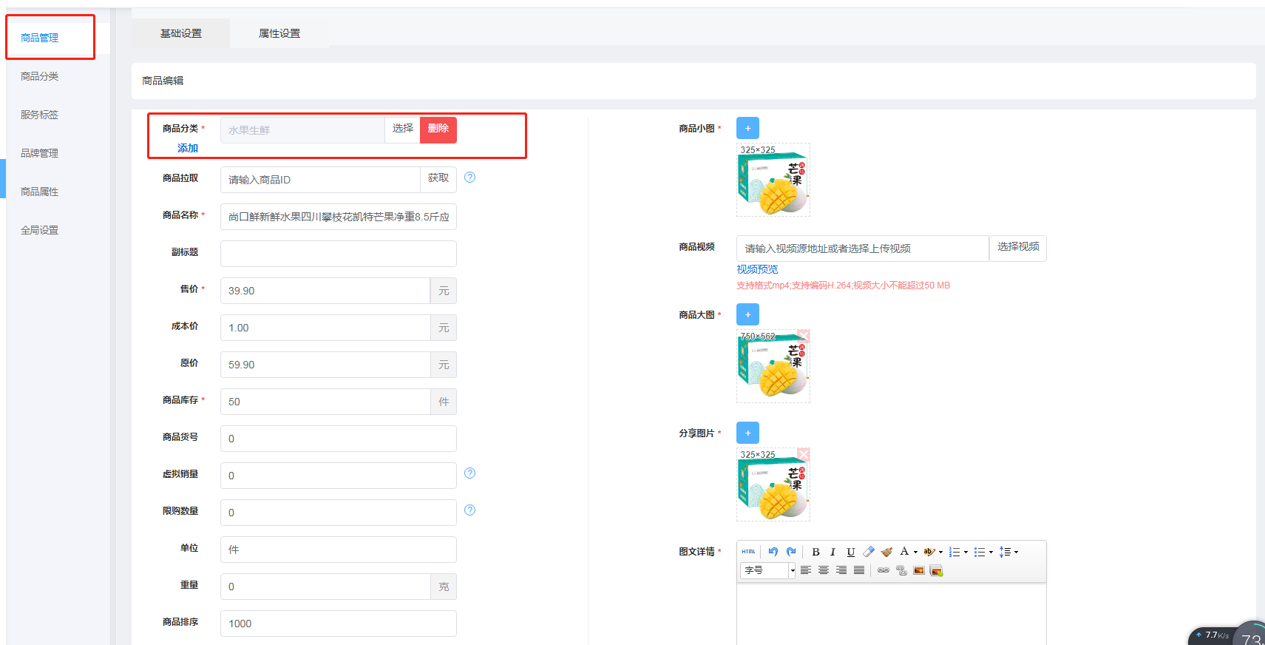Click the 商品视频 URL input field
The image size is (1265, 645).
863,249
